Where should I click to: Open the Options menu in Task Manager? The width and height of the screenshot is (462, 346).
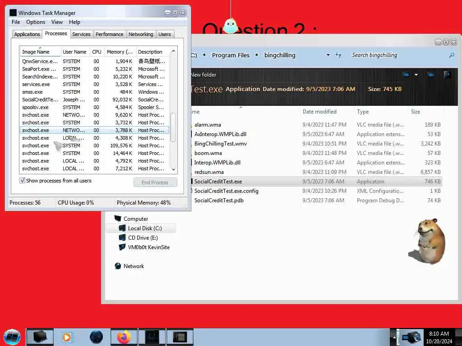(36, 22)
